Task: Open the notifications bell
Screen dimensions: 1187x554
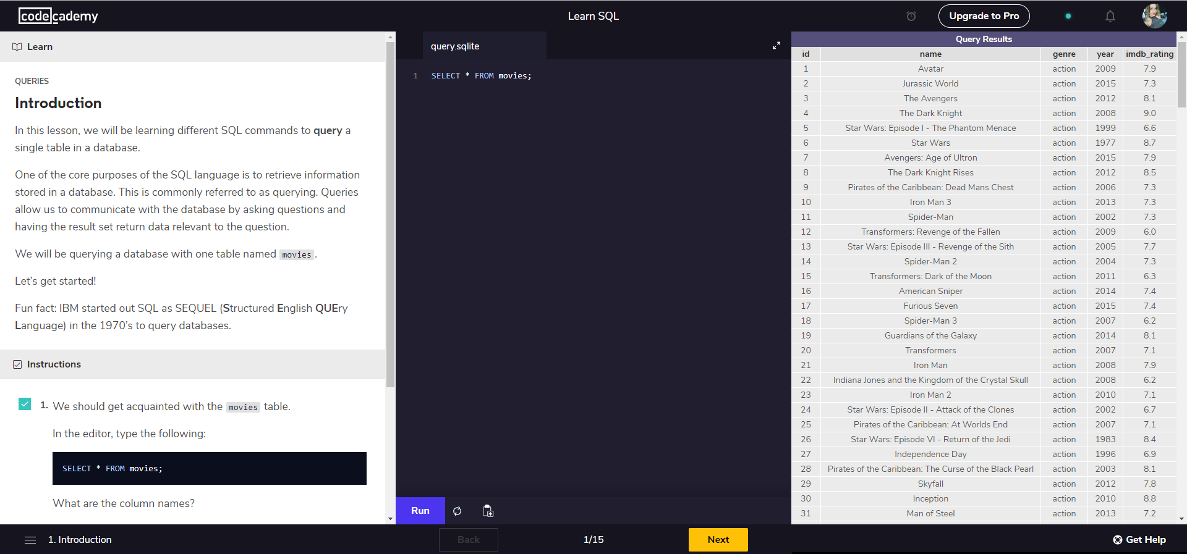Action: pyautogui.click(x=1110, y=16)
